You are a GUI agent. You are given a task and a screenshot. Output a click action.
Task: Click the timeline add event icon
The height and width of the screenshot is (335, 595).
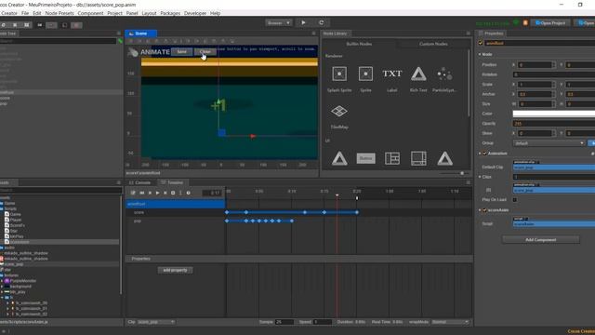point(180,193)
